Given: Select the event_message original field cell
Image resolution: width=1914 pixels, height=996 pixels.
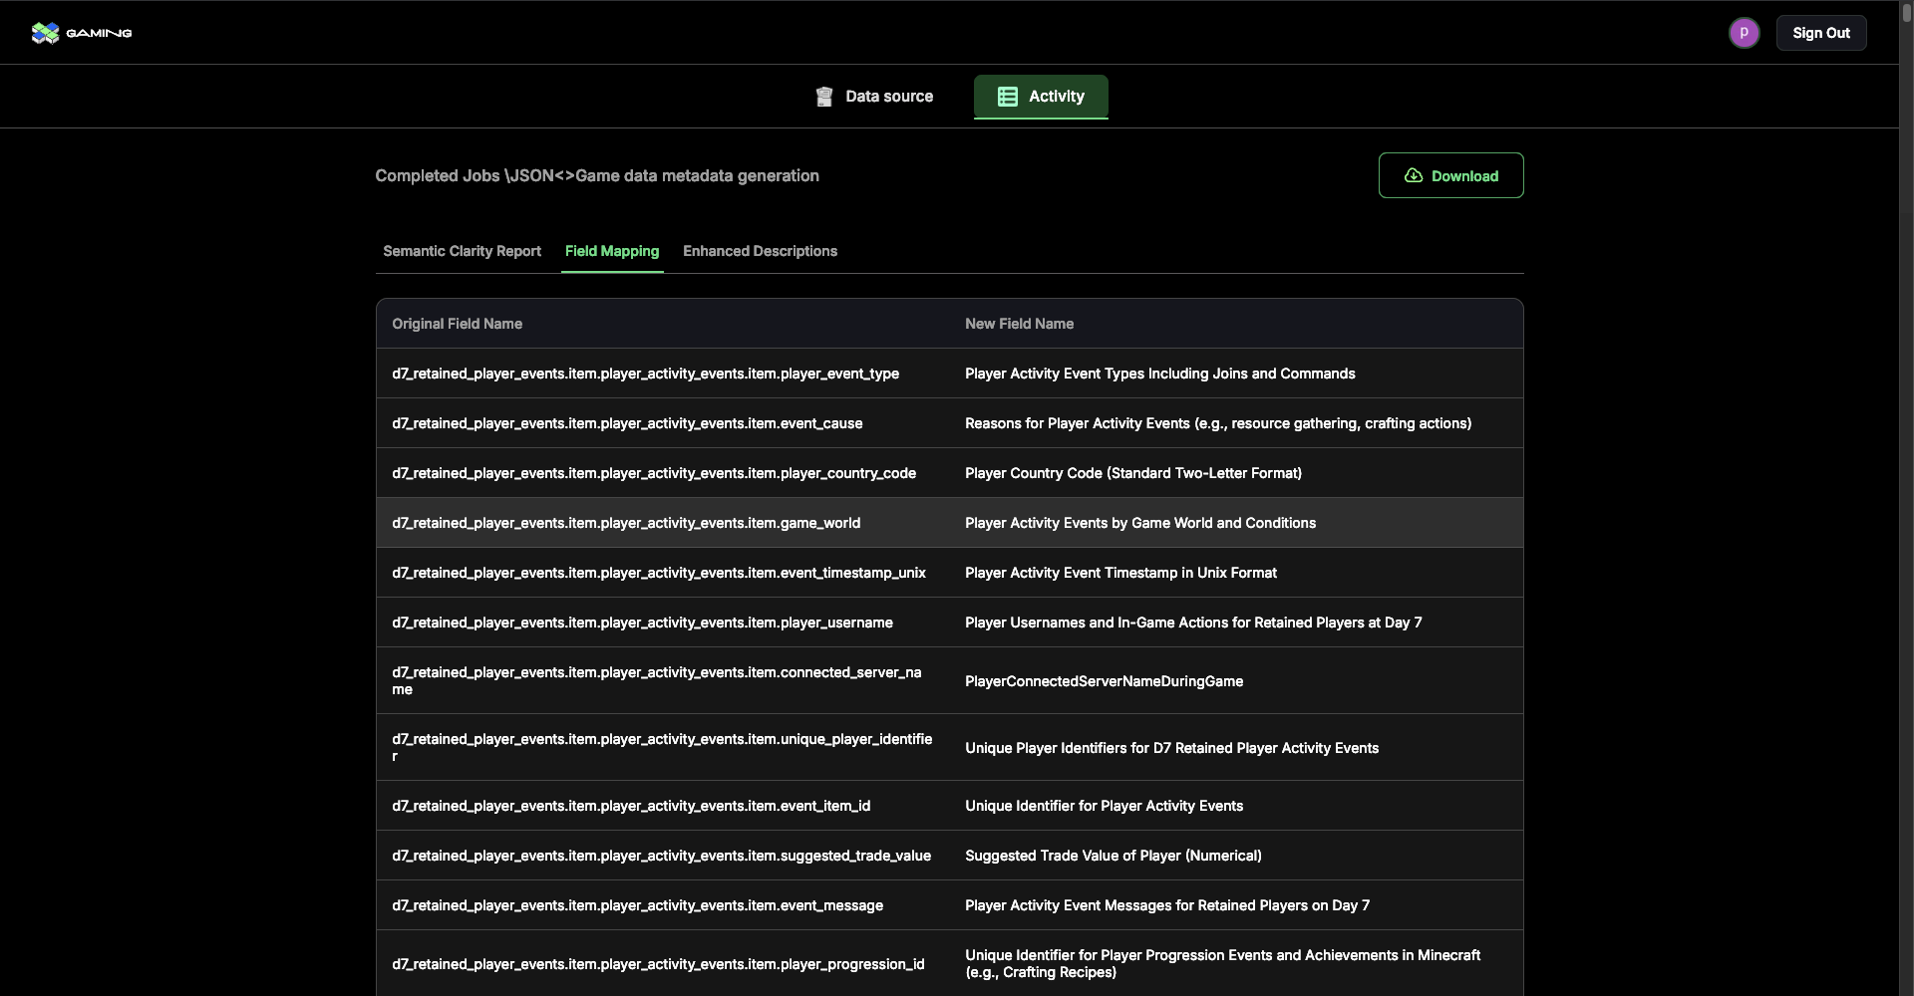Looking at the screenshot, I should point(663,905).
